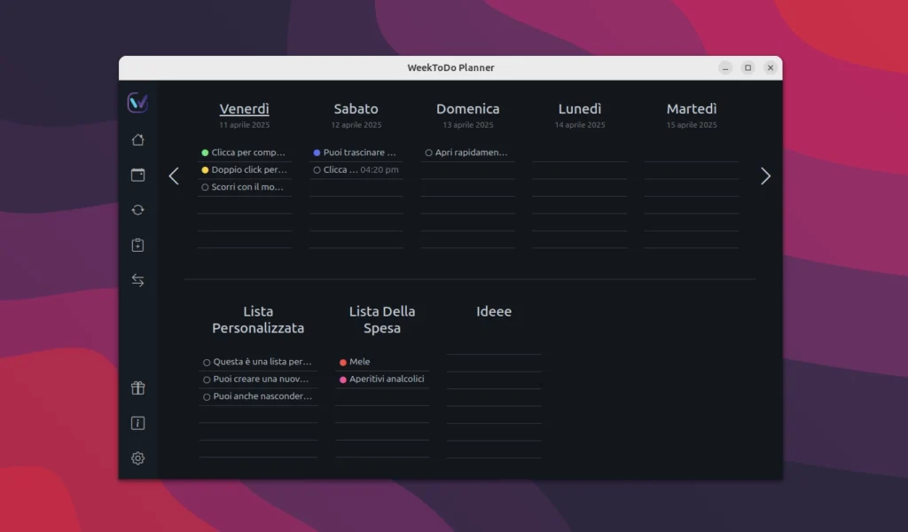Open the gift donate icon

pyautogui.click(x=137, y=388)
